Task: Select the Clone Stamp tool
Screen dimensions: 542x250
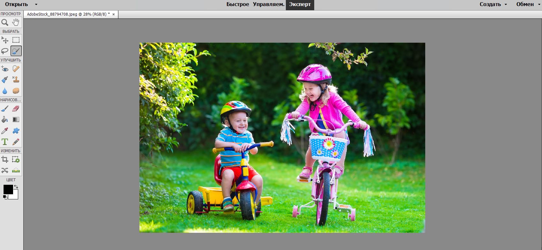Action: (x=16, y=80)
